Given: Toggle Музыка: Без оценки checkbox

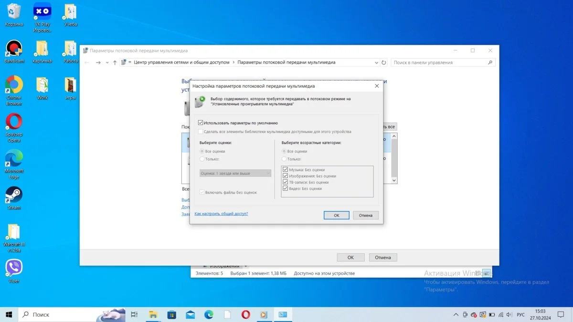Looking at the screenshot, I should pyautogui.click(x=286, y=170).
